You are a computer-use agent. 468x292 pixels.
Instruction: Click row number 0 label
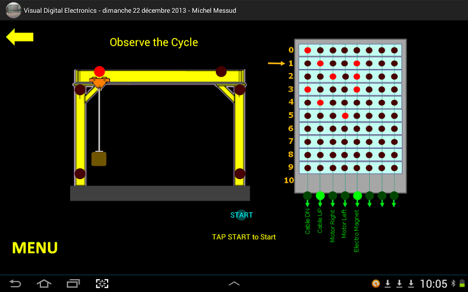pyautogui.click(x=291, y=50)
